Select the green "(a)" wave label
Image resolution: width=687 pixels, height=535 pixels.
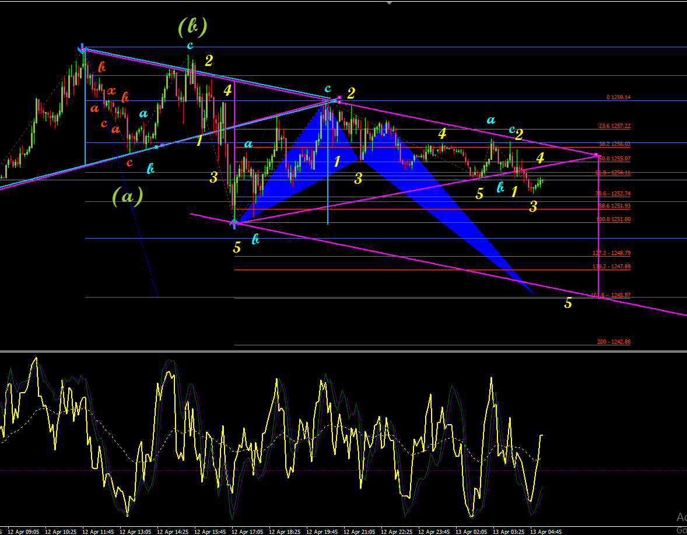point(128,196)
